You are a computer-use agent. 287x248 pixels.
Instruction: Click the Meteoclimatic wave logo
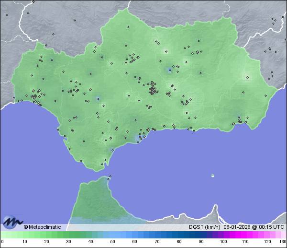[11, 222]
